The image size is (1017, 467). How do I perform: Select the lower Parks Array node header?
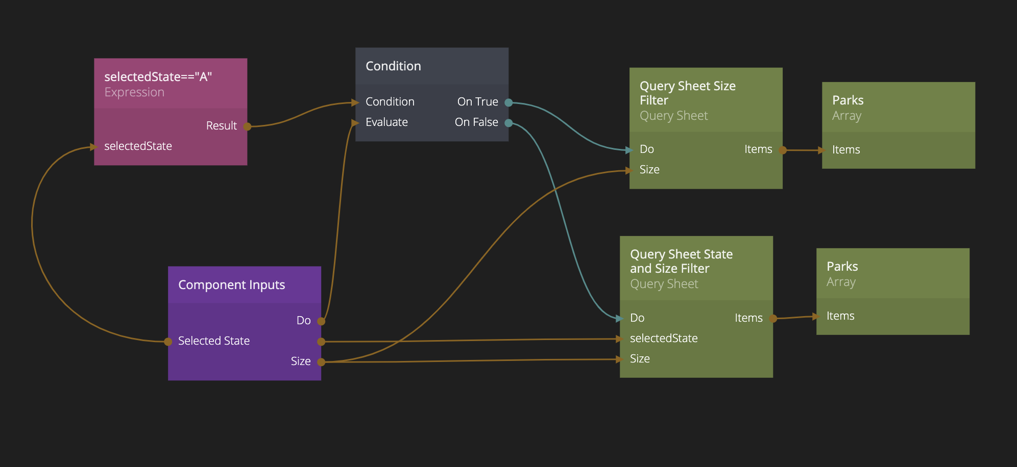point(893,273)
